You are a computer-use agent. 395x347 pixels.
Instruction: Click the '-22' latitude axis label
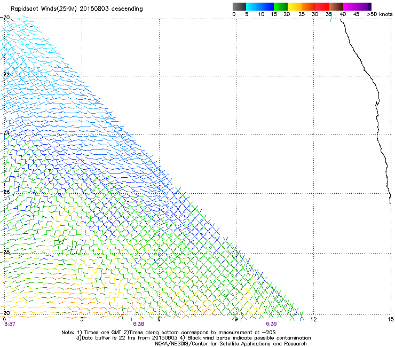[5, 75]
